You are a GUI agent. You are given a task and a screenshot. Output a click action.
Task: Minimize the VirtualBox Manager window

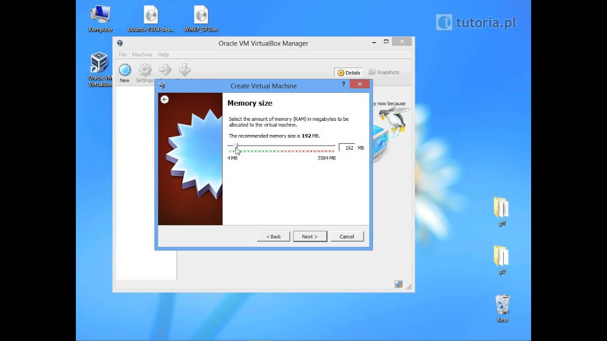tap(373, 42)
